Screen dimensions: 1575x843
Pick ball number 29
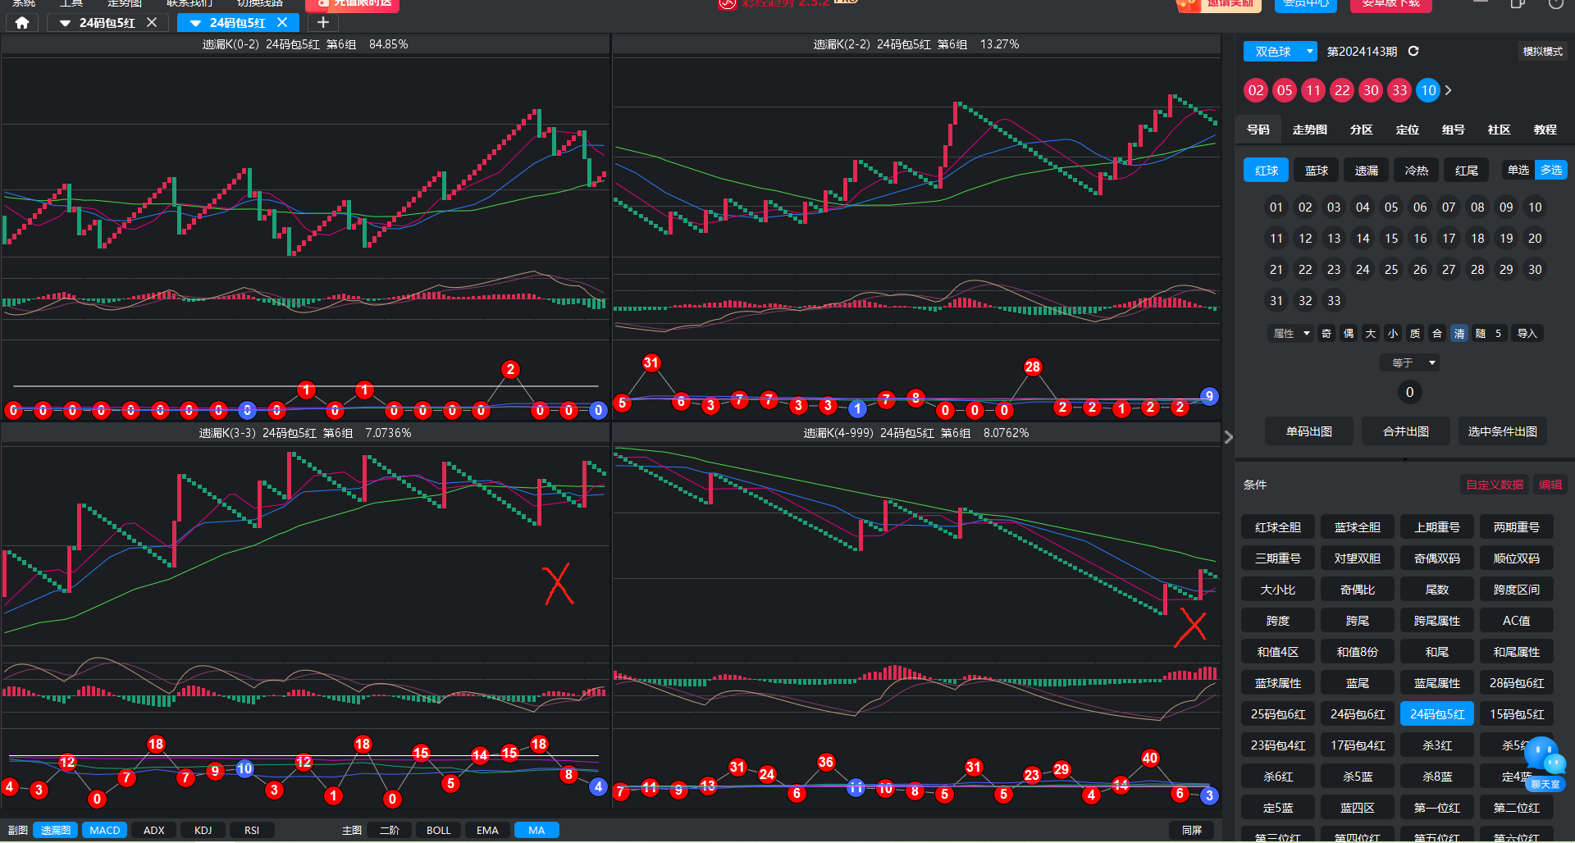tap(1506, 270)
